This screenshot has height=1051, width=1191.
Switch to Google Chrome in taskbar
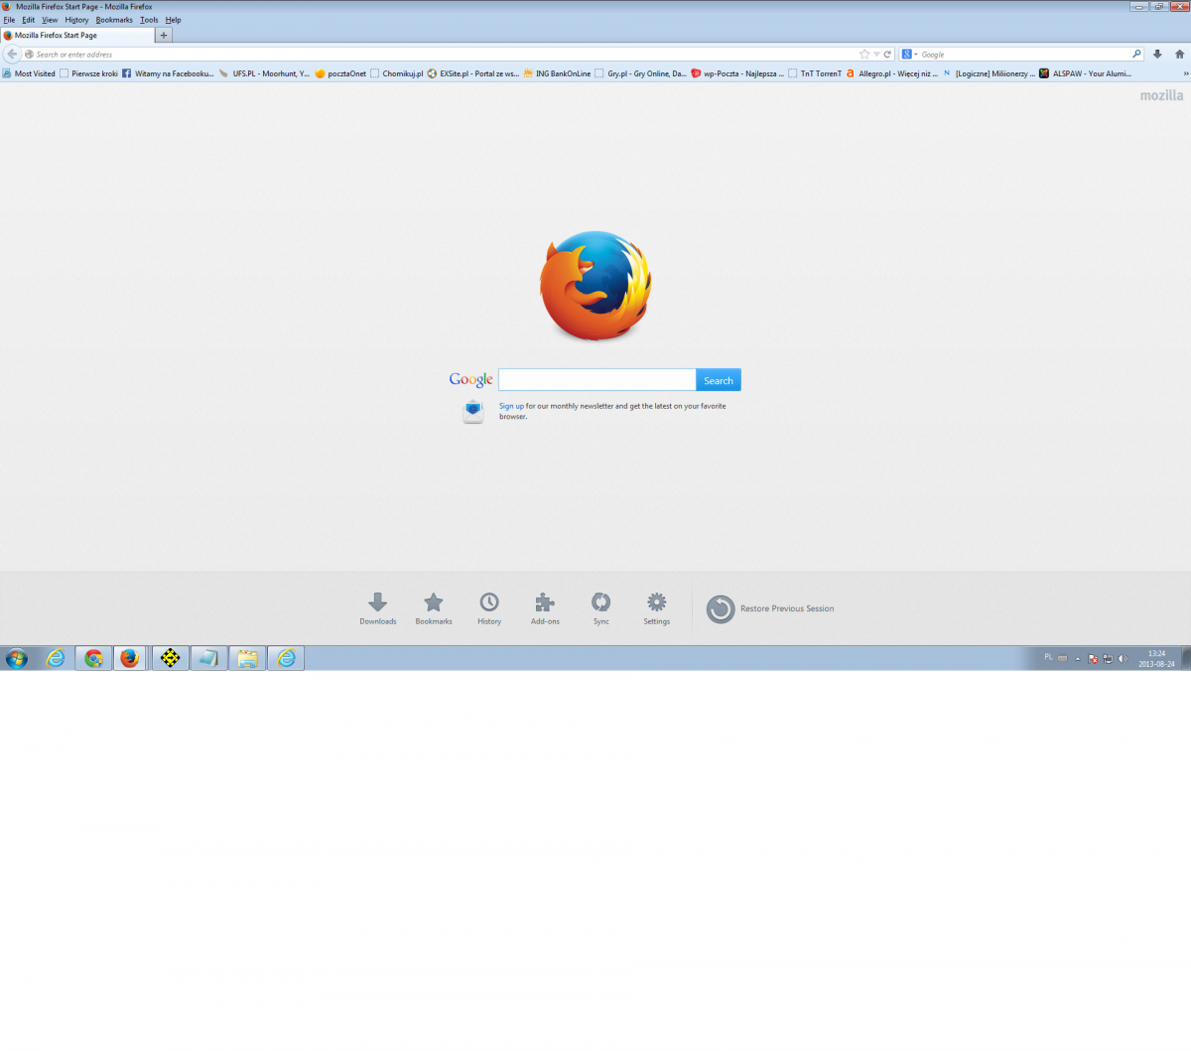93,658
